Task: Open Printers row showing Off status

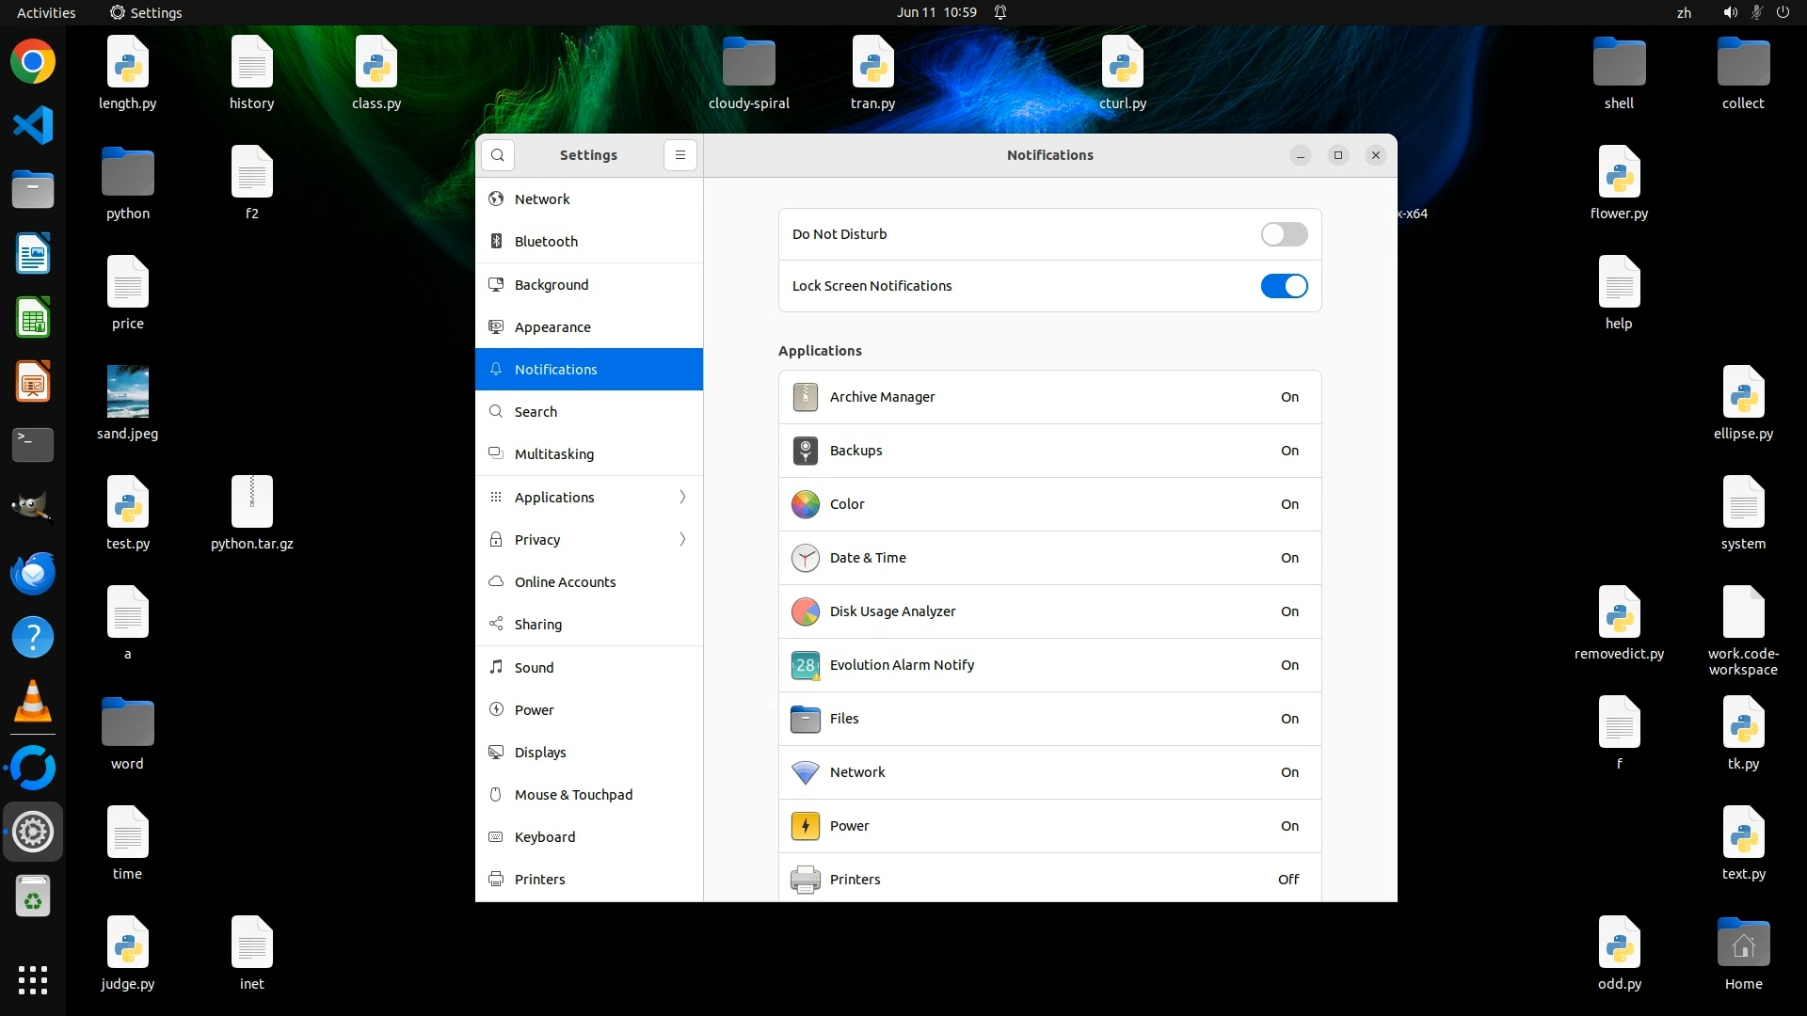Action: tap(1049, 879)
